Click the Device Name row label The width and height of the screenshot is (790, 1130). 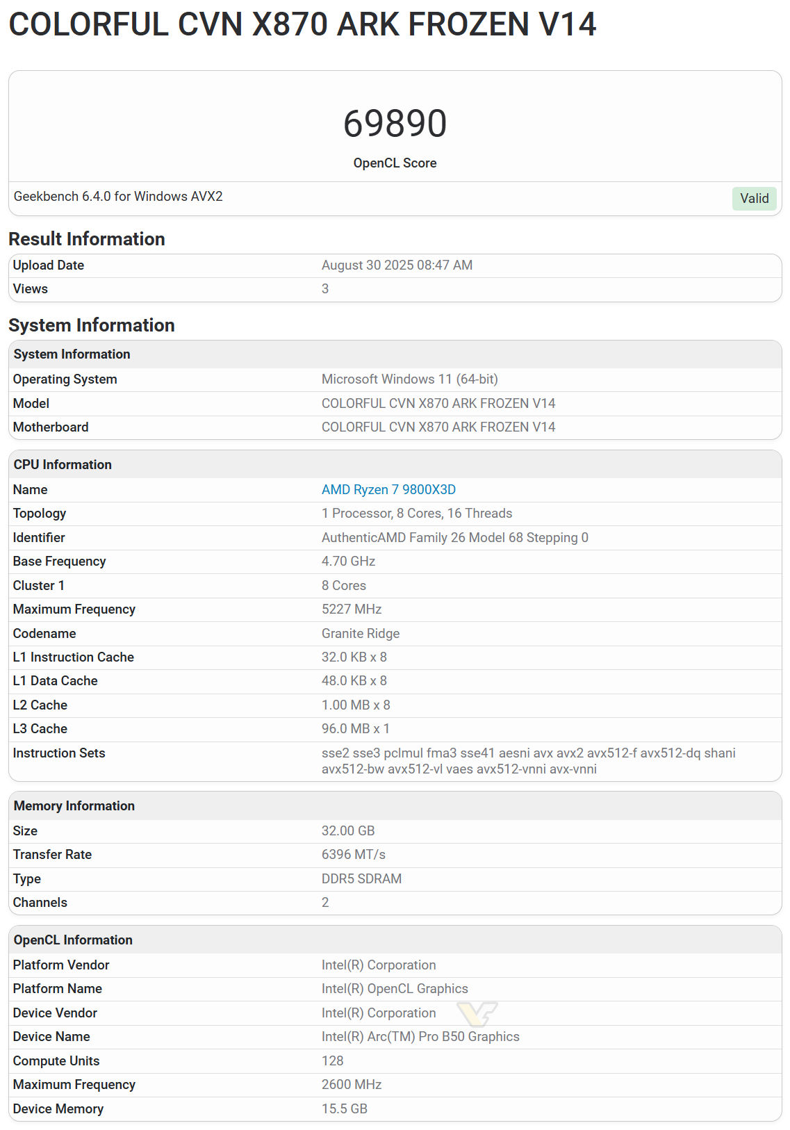(51, 1037)
